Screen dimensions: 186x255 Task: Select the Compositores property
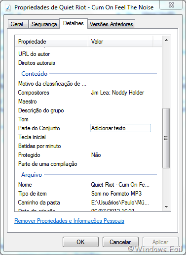tap(34, 93)
